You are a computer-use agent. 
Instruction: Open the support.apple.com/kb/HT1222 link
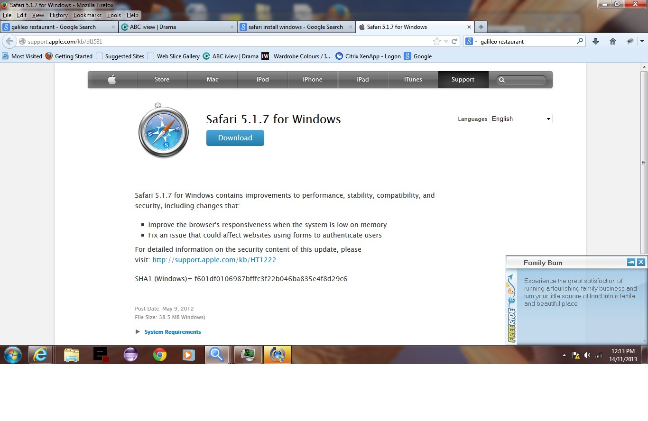click(x=214, y=260)
